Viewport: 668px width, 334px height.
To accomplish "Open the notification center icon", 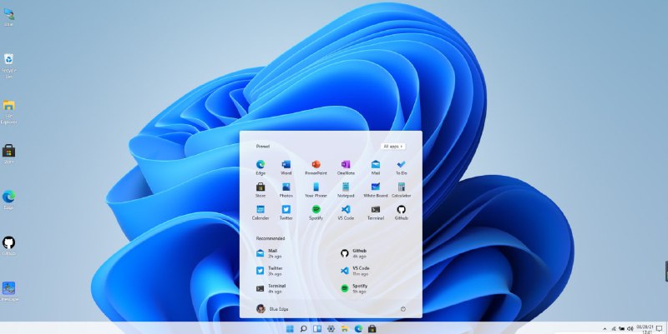I will click(x=660, y=329).
